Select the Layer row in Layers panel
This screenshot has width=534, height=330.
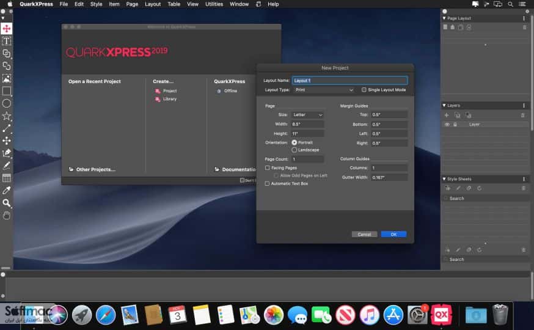click(x=485, y=125)
